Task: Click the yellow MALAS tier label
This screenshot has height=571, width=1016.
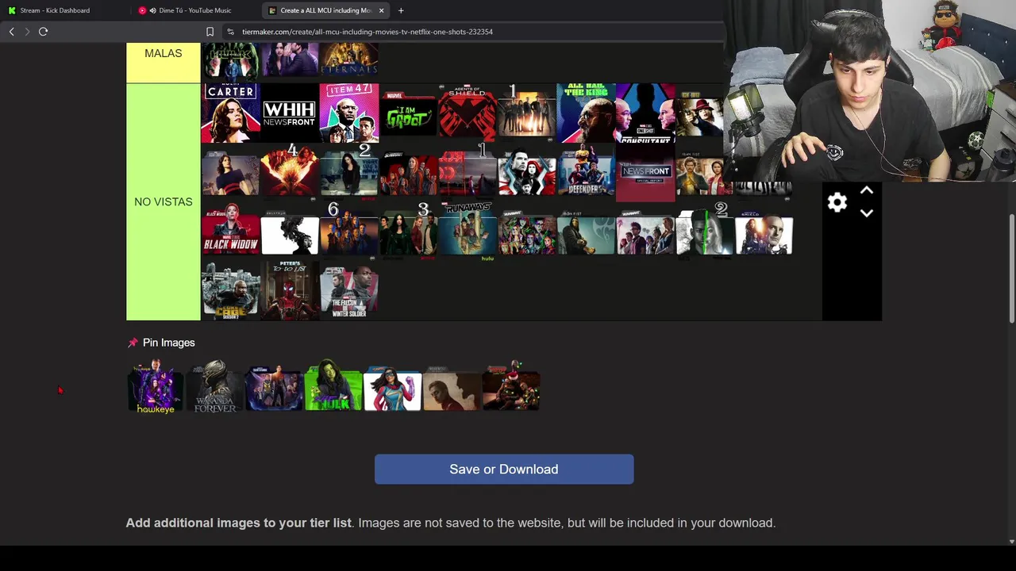Action: [164, 63]
